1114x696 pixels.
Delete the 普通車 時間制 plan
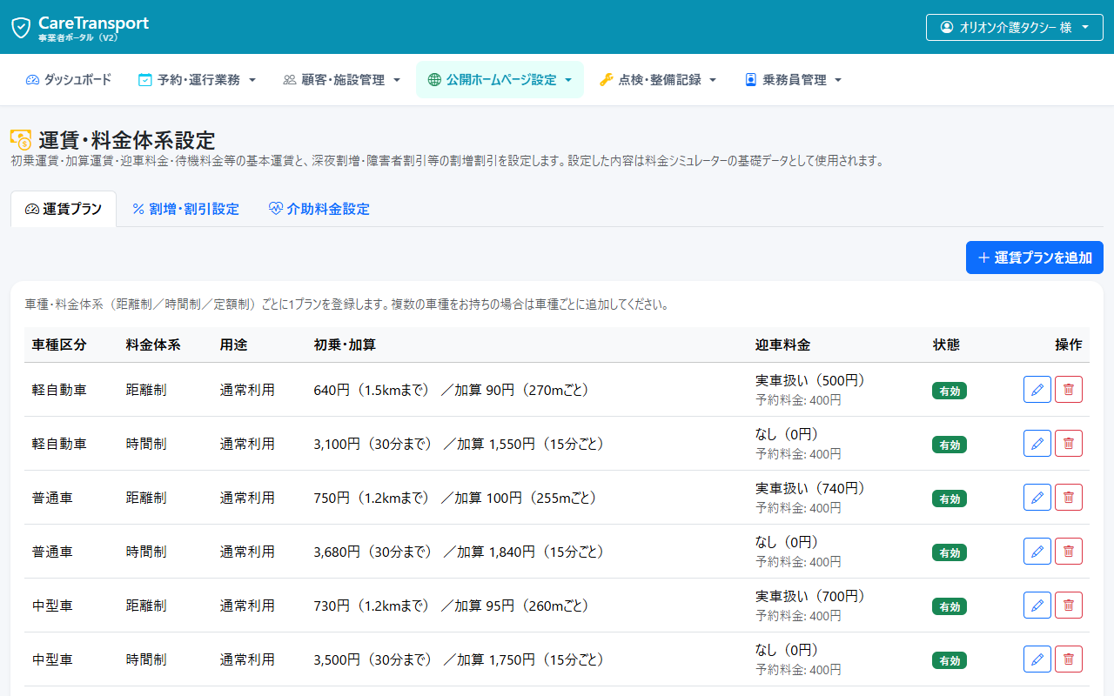click(x=1069, y=552)
